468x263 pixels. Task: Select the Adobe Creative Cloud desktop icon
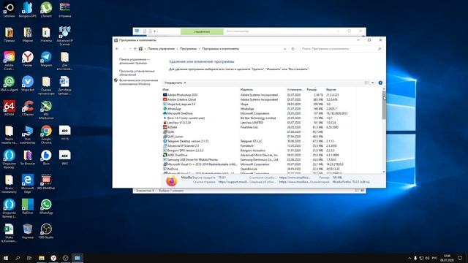click(x=9, y=61)
